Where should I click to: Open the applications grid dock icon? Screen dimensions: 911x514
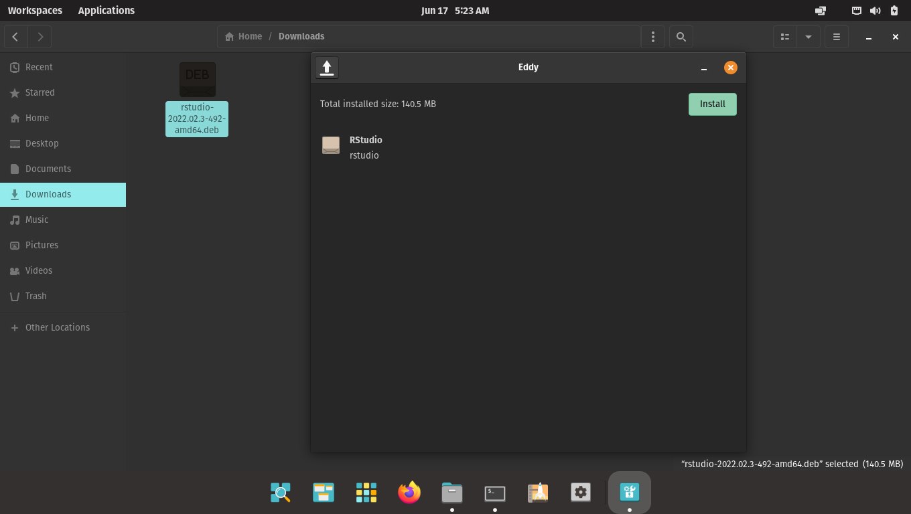[x=366, y=493]
